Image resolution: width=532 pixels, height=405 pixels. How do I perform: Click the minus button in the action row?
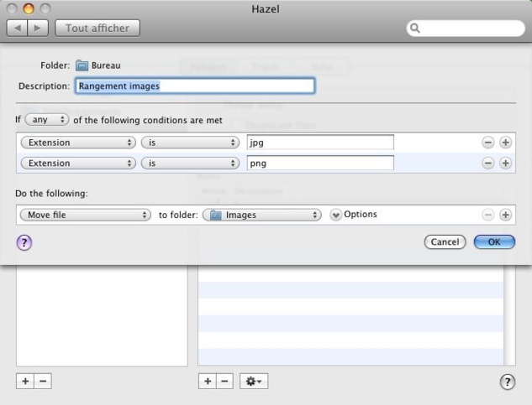click(488, 215)
